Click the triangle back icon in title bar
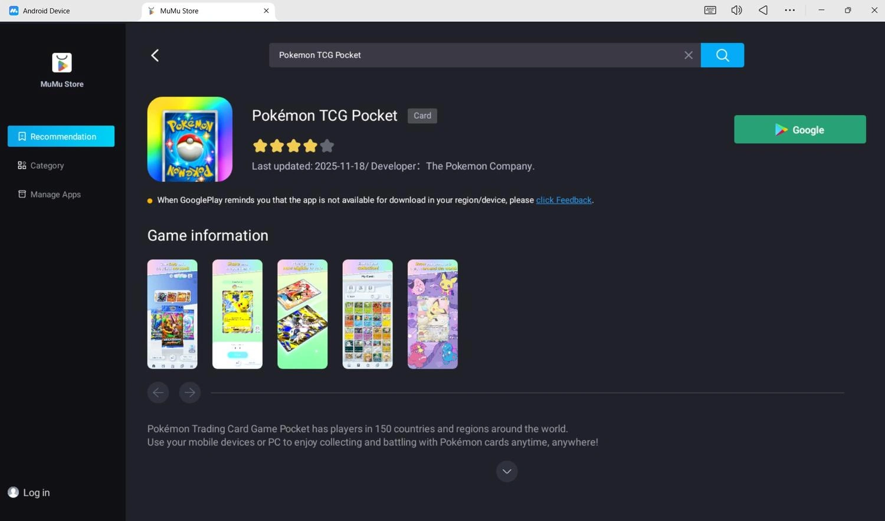The width and height of the screenshot is (885, 521). [763, 11]
